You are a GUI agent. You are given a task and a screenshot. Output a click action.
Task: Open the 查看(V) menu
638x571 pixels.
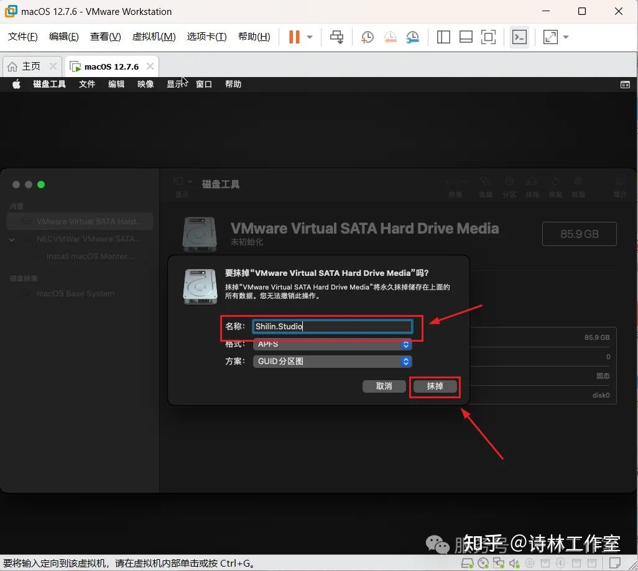click(x=105, y=37)
